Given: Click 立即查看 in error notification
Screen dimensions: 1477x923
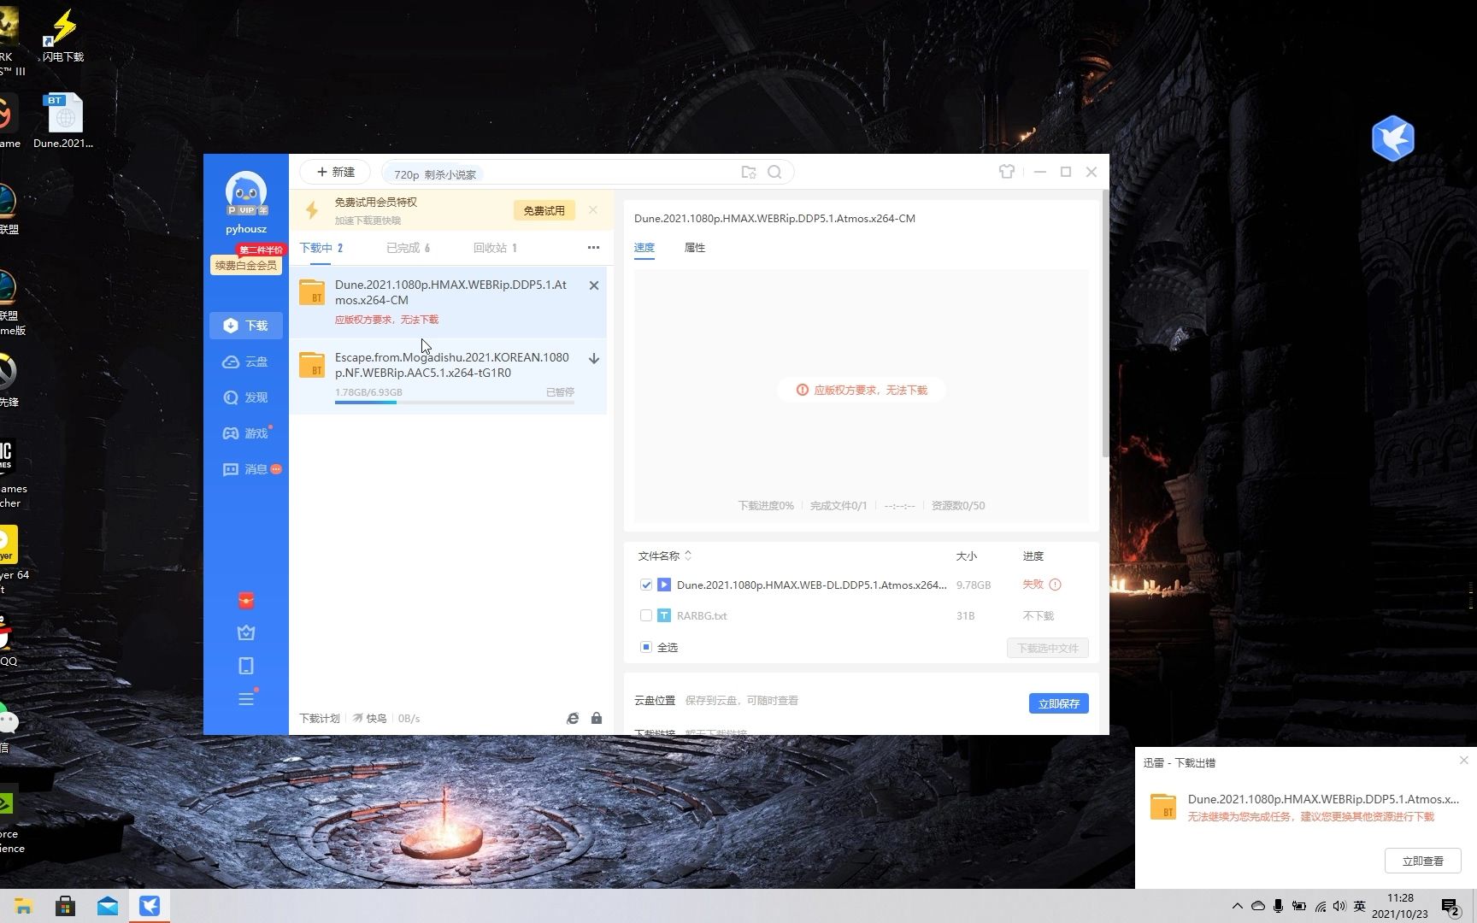Looking at the screenshot, I should pyautogui.click(x=1422, y=861).
